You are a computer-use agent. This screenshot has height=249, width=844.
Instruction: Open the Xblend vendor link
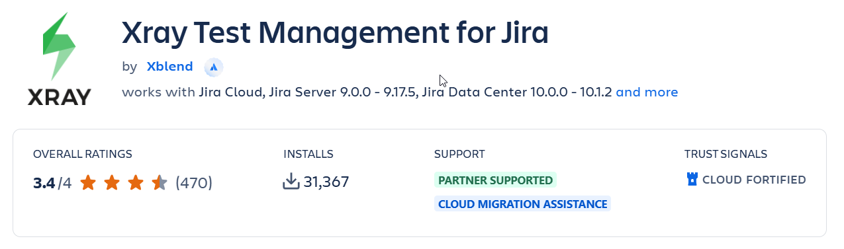(x=170, y=67)
